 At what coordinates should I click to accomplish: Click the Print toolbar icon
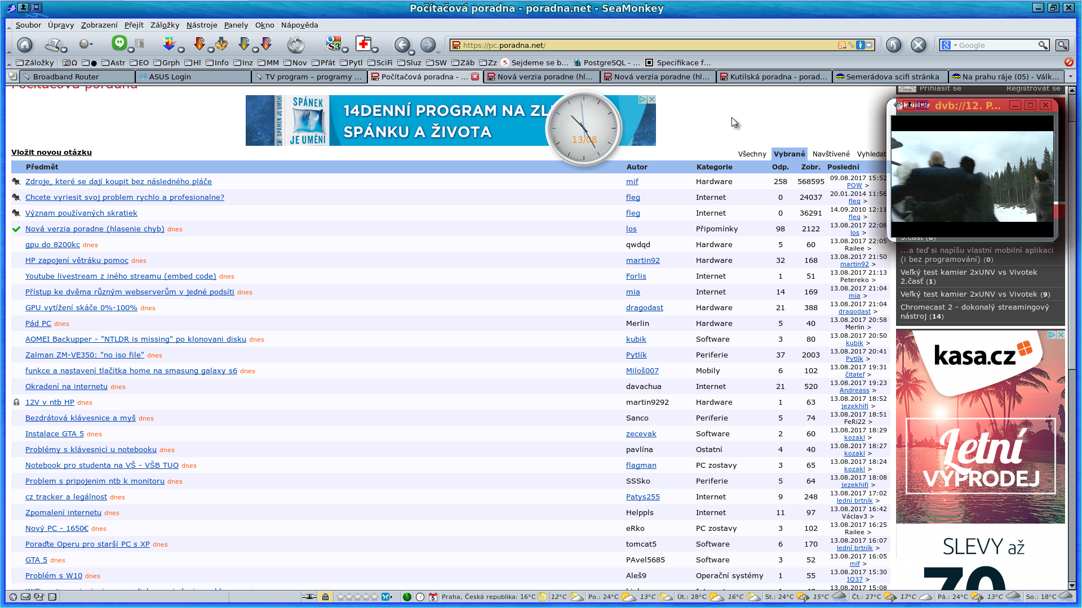54,44
